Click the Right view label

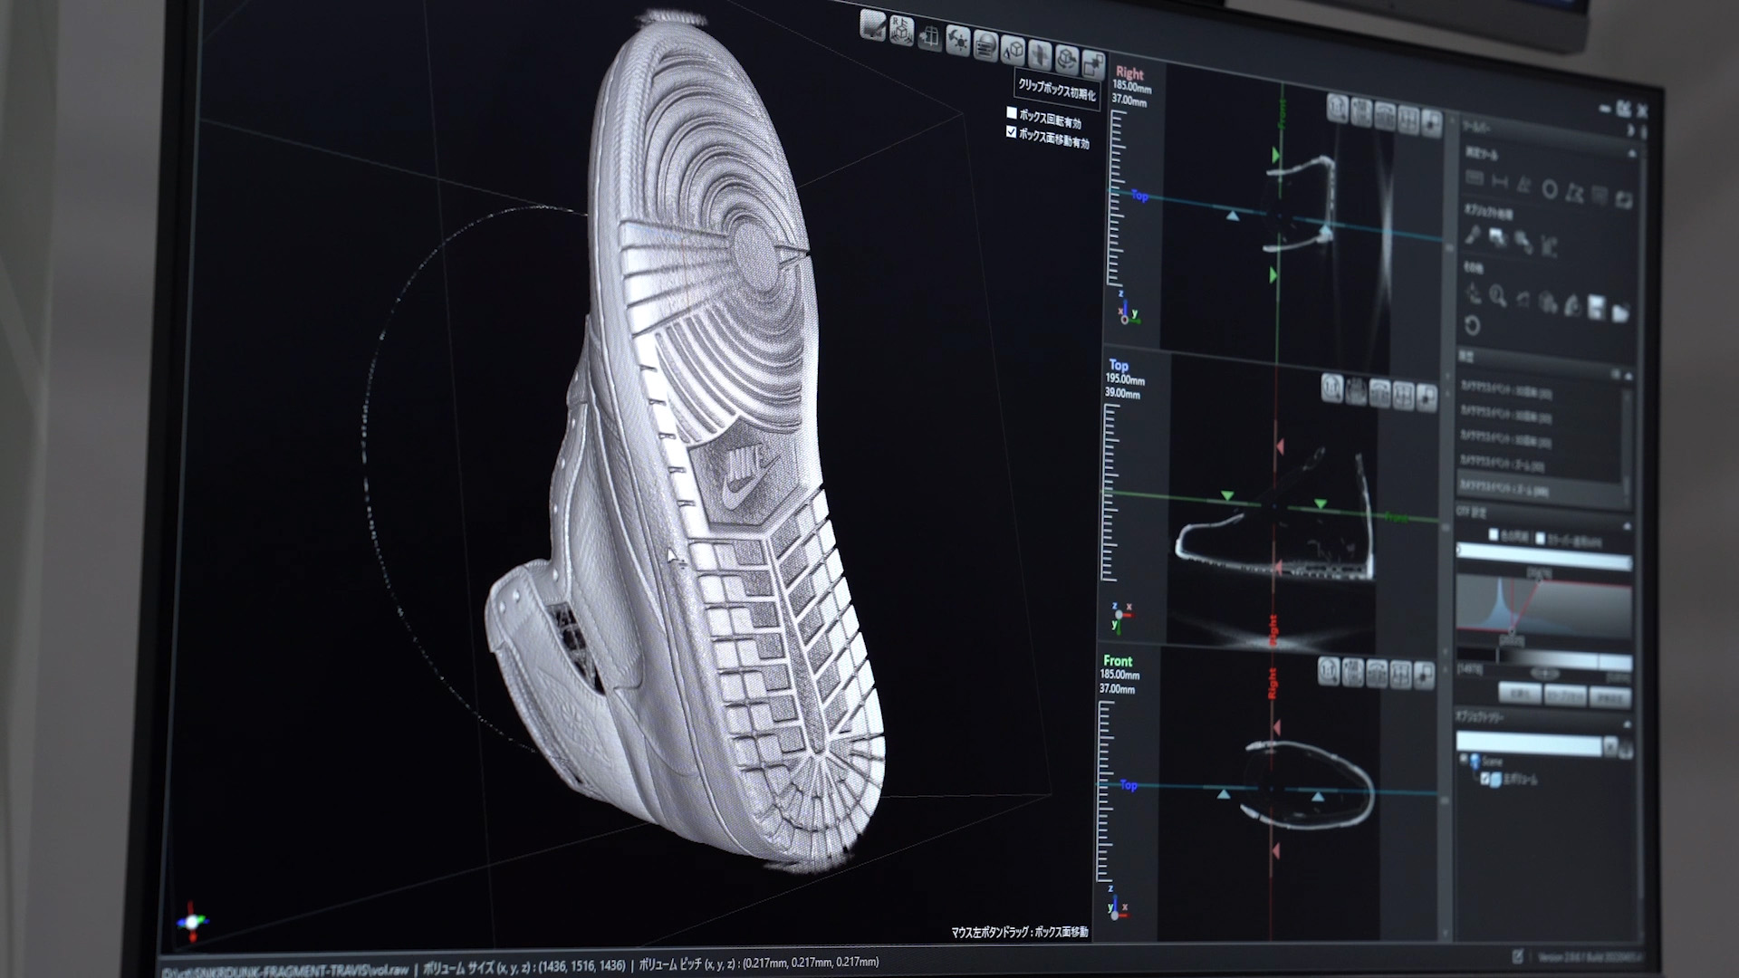tap(1129, 72)
